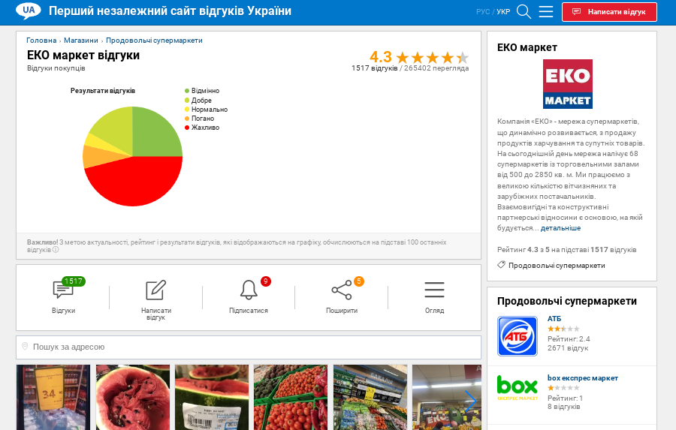Open the Відгуки reviews icon with 1517 badge

63,290
